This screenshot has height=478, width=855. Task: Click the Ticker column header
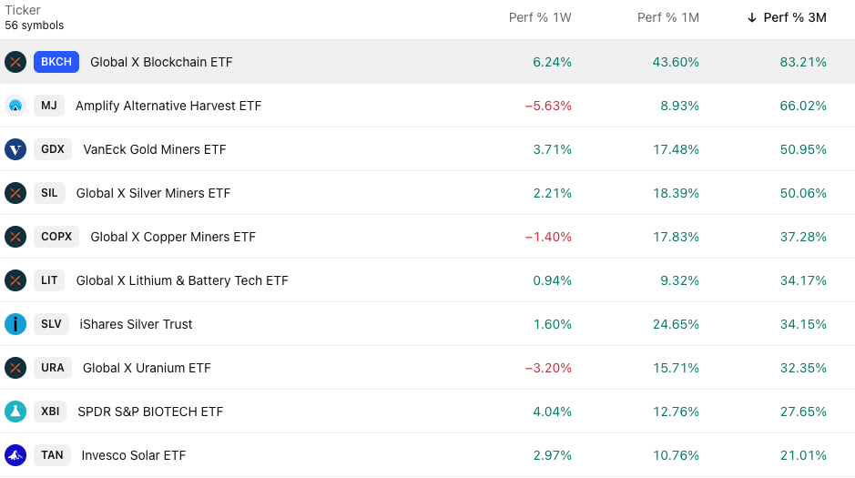pyautogui.click(x=23, y=11)
